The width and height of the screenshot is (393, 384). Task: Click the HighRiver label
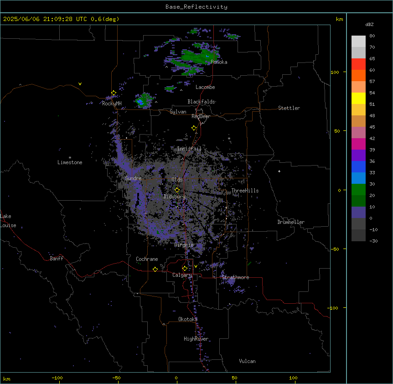tap(196, 339)
